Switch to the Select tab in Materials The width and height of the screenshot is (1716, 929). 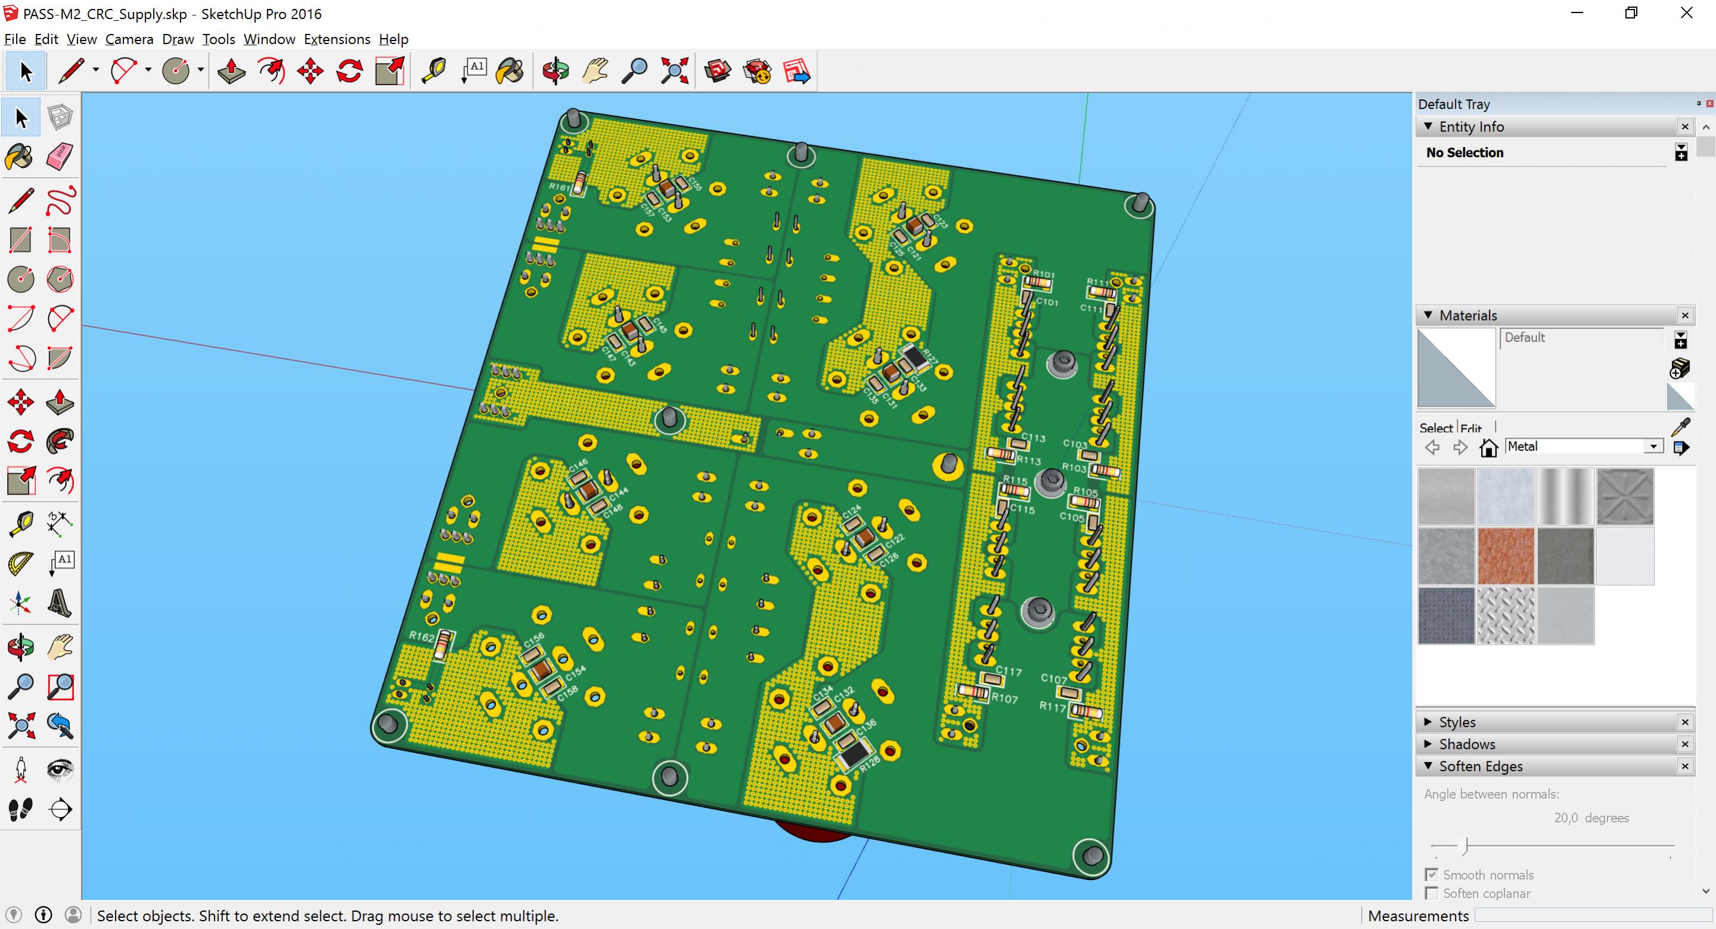tap(1435, 427)
